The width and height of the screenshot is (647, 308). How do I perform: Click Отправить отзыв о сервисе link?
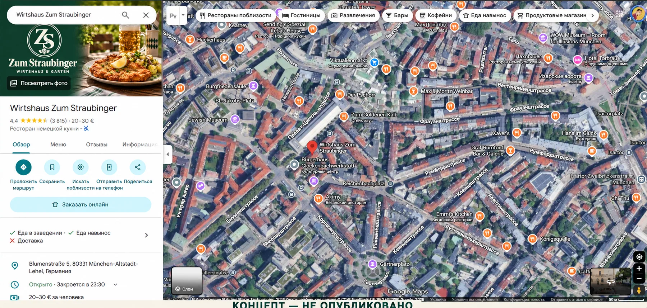[577, 299]
